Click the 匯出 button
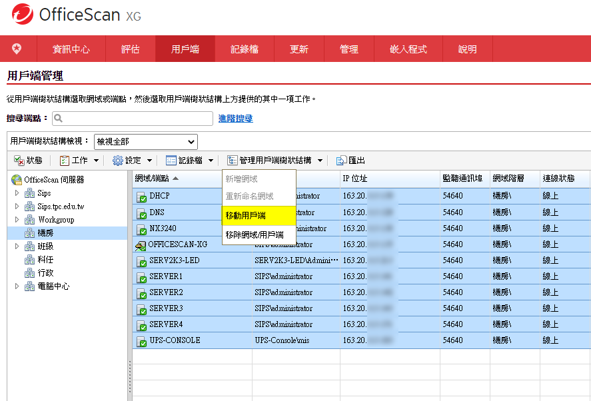Viewport: 591px width, 401px height. point(350,161)
